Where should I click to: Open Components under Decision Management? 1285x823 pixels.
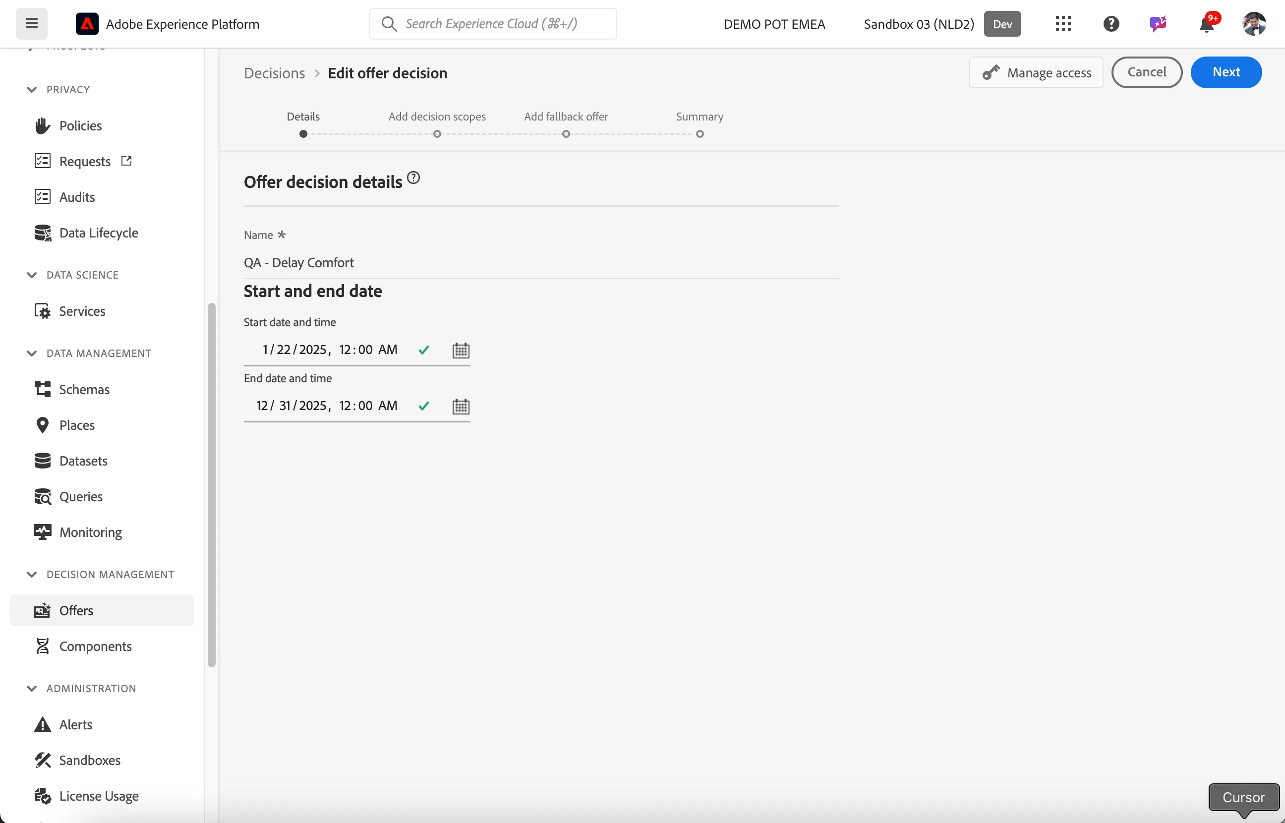point(102,646)
